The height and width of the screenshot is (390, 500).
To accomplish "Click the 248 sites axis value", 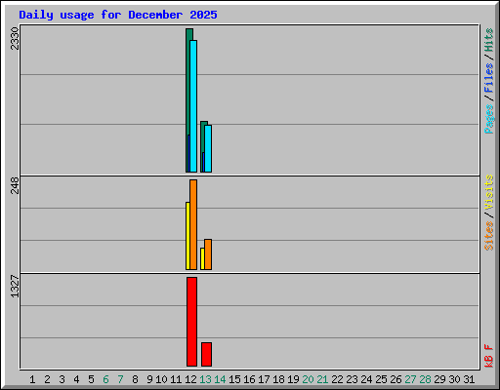I will click(15, 185).
